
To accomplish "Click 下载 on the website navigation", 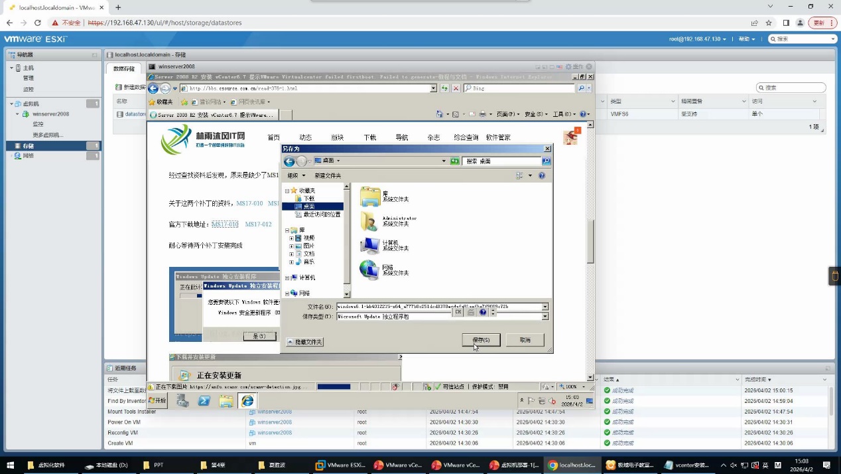I will (370, 137).
